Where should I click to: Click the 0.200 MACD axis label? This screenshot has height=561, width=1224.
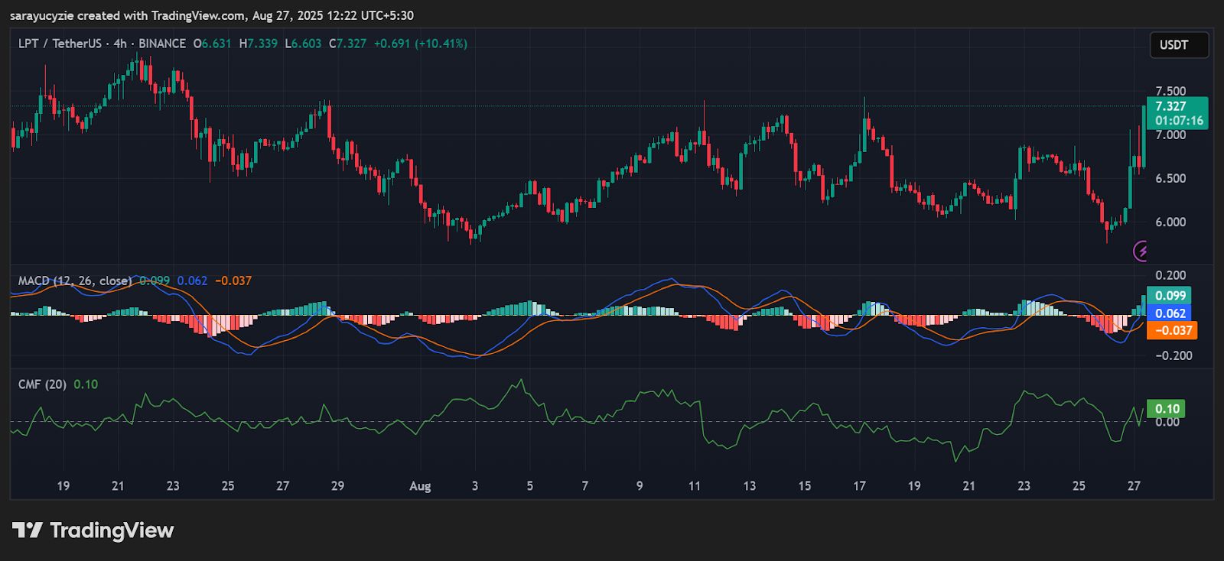point(1170,275)
